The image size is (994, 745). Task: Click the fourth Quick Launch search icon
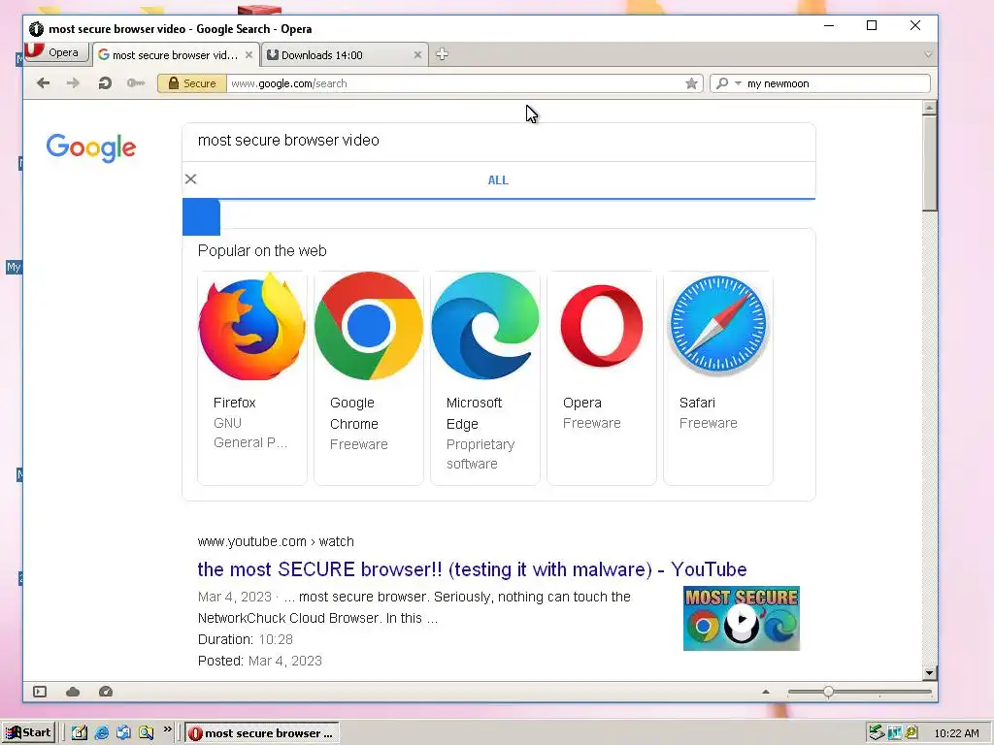click(146, 733)
